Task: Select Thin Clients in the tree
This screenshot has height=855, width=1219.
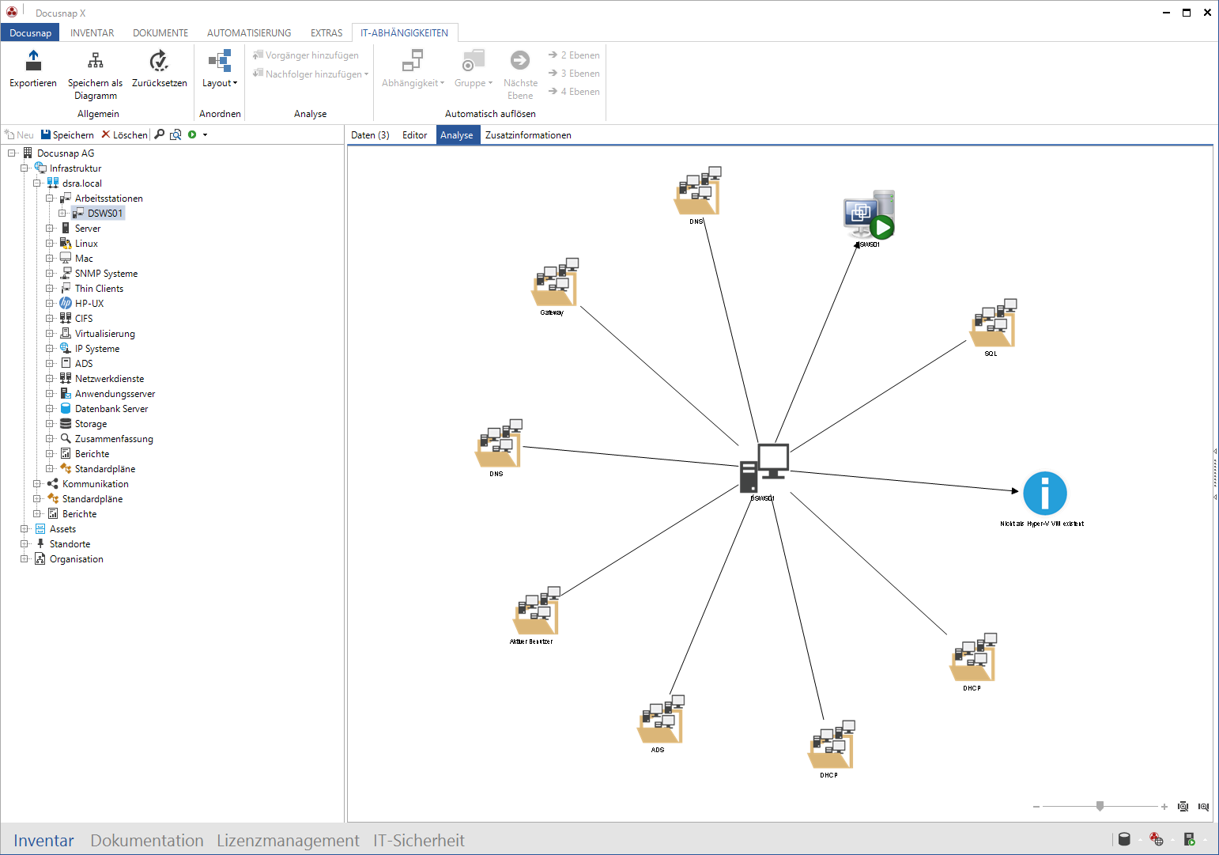Action: click(99, 289)
